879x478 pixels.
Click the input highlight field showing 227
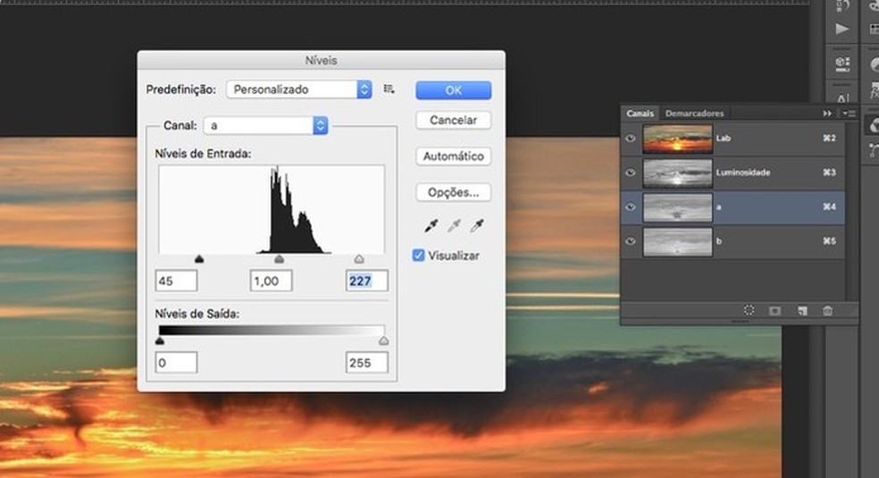pyautogui.click(x=366, y=281)
